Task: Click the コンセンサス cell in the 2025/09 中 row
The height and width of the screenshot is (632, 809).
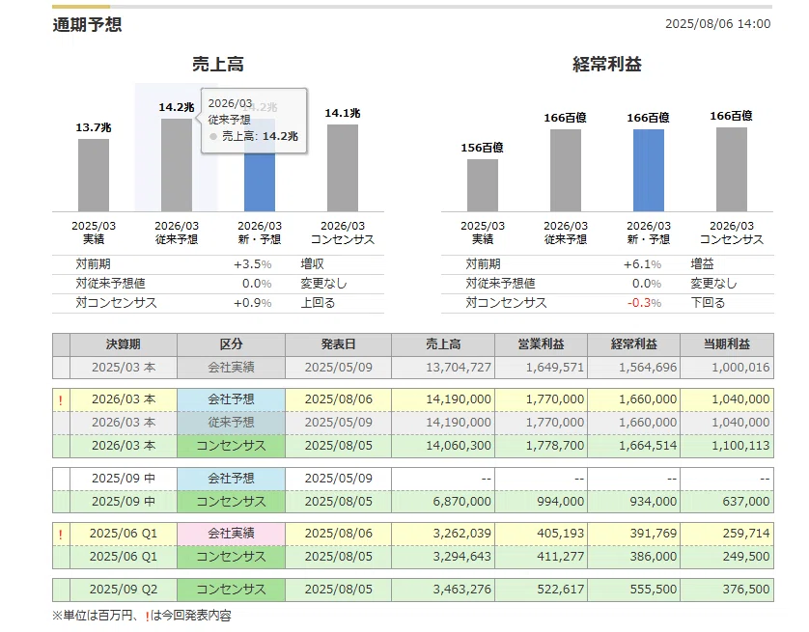Action: pos(231,502)
